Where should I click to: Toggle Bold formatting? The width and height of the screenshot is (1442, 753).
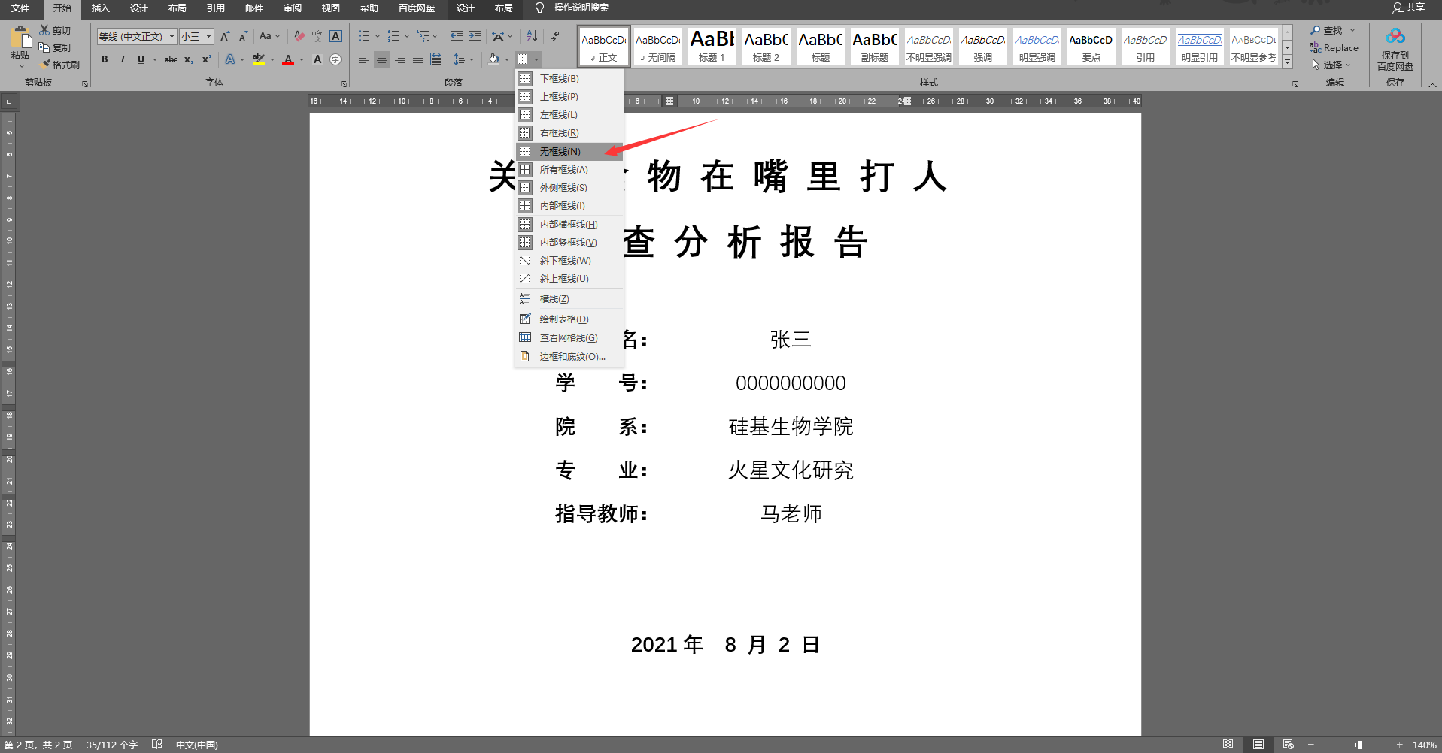pos(105,59)
